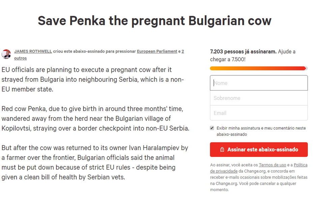Open the European Parliament link
314x209 pixels.
click(x=157, y=51)
